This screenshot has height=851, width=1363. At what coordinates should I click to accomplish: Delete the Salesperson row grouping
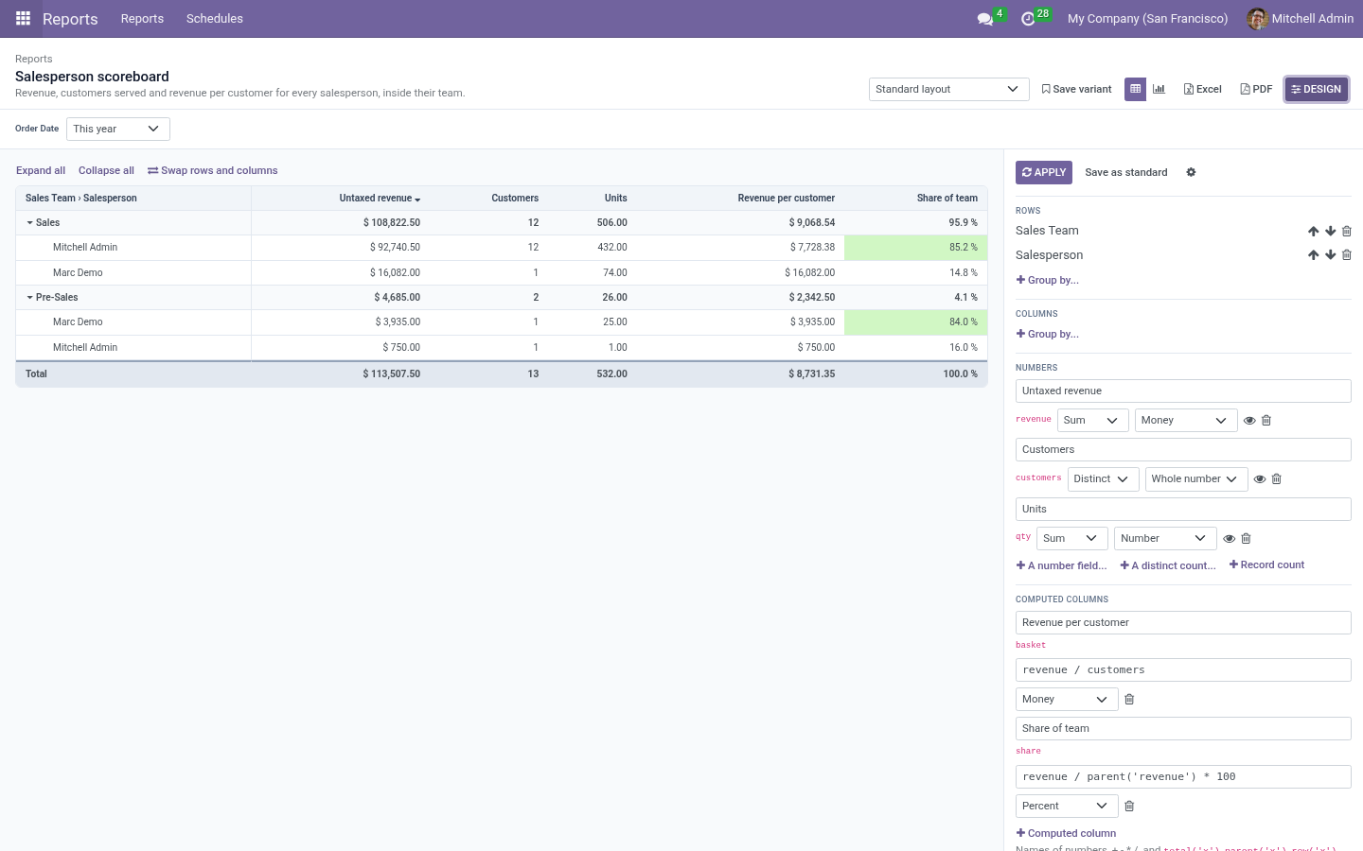point(1347,254)
